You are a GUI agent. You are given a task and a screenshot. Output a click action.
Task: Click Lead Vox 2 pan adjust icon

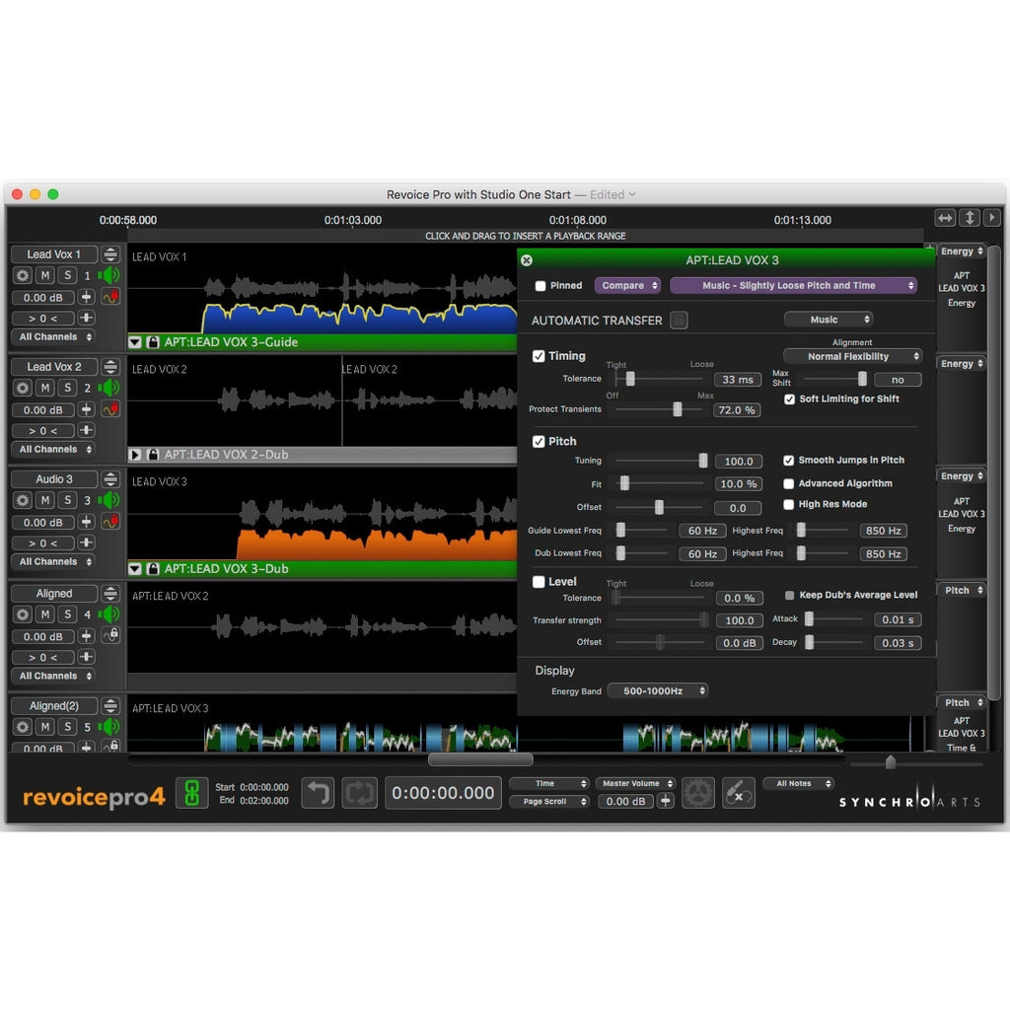87,430
